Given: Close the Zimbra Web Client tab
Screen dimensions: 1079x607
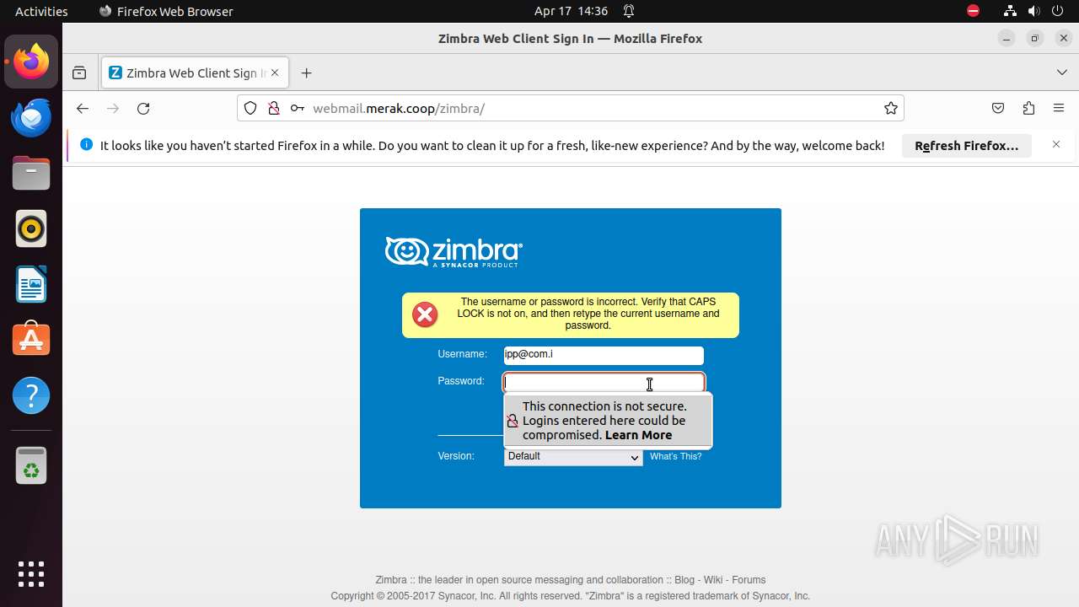Looking at the screenshot, I should 275,73.
